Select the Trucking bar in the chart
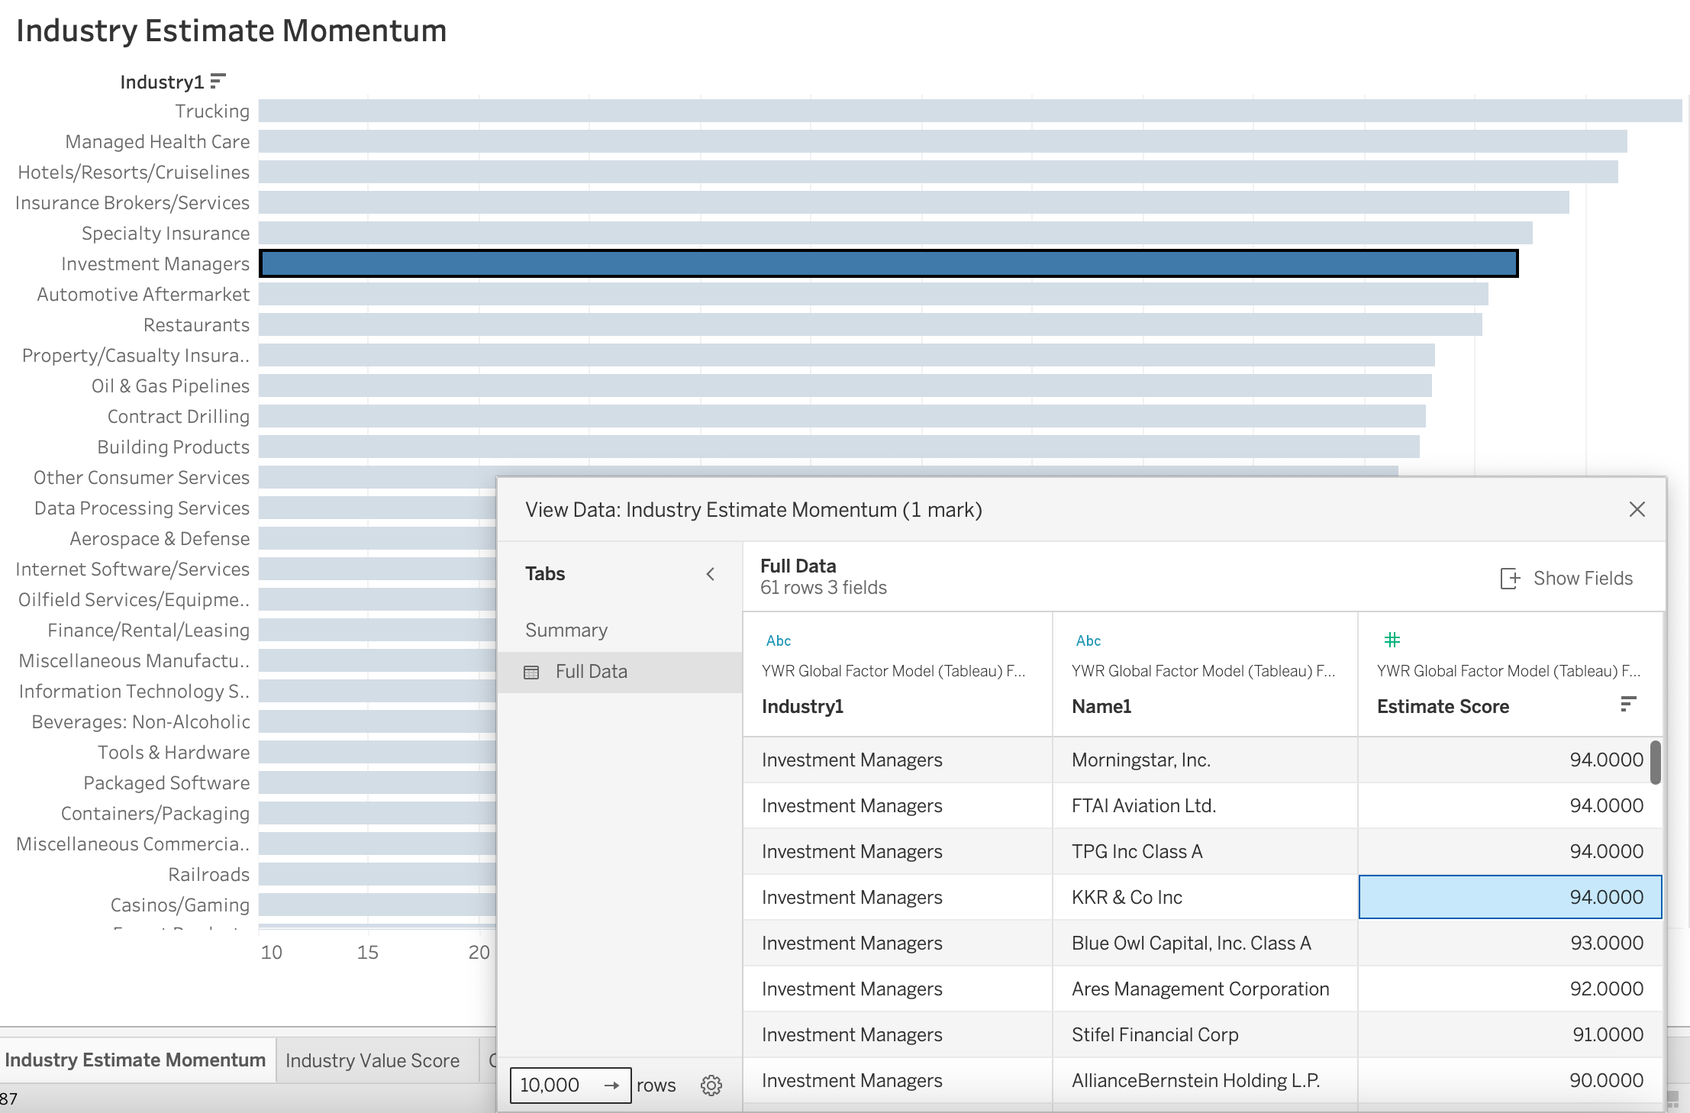 [x=969, y=111]
